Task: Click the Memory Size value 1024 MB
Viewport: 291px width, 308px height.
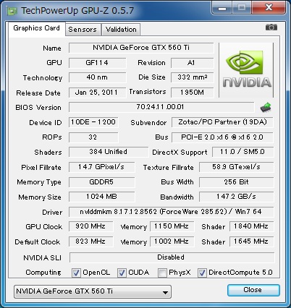Action: pos(102,197)
